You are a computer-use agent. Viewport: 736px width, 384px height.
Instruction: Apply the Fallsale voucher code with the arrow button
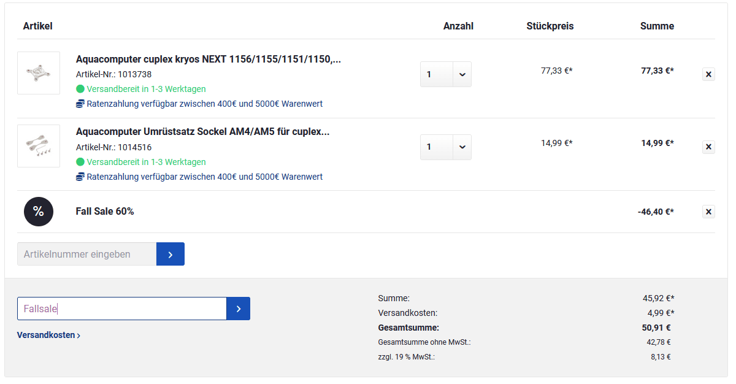239,309
